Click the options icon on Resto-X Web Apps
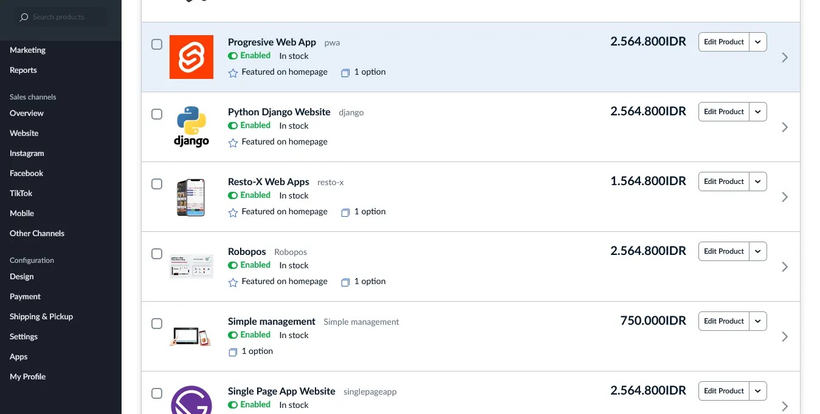 (345, 212)
